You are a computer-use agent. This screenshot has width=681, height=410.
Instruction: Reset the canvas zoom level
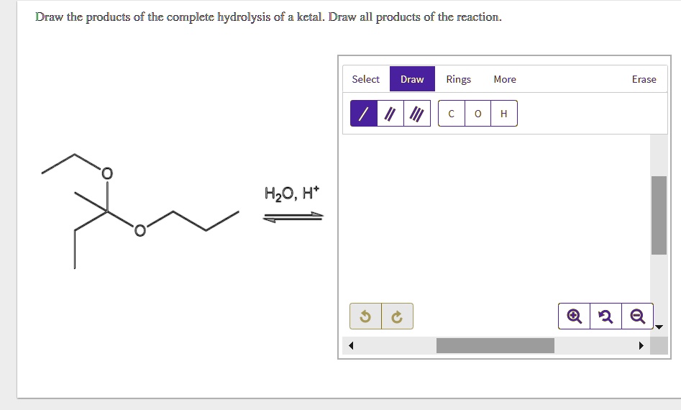pos(606,316)
